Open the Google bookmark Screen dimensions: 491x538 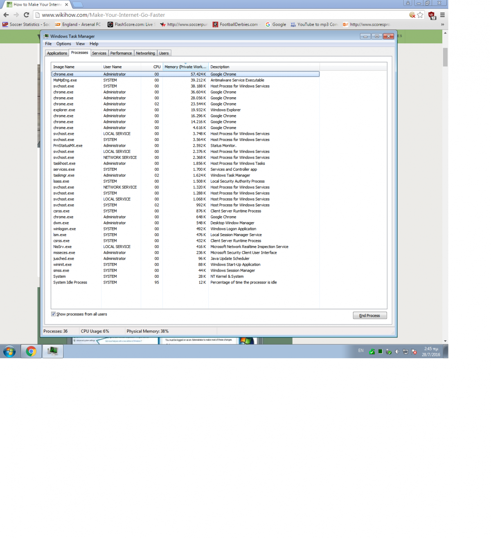click(276, 25)
